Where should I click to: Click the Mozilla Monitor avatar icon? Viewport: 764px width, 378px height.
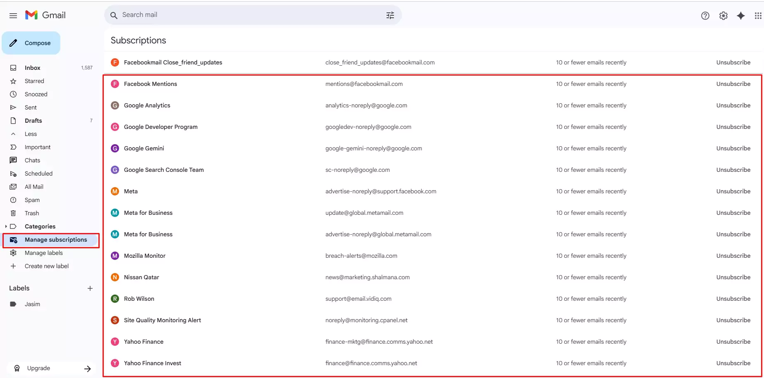click(x=115, y=256)
